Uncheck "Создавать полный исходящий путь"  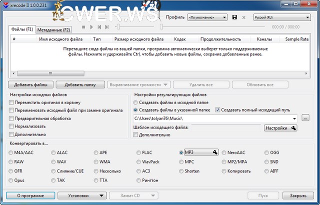[x=218, y=109]
